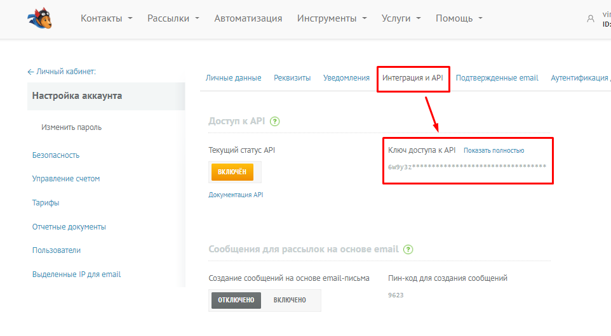Click the masked API key value 6w9y3z
This screenshot has width=611, height=336.
(x=467, y=167)
